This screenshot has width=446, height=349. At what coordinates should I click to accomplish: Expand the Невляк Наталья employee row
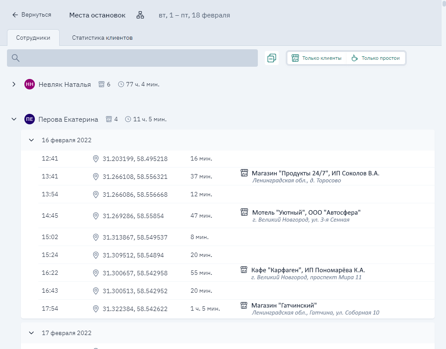point(14,84)
